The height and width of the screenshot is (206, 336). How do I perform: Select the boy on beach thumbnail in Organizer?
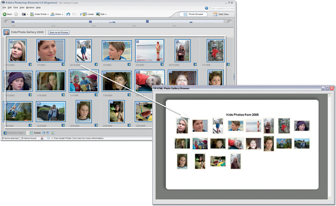116,51
